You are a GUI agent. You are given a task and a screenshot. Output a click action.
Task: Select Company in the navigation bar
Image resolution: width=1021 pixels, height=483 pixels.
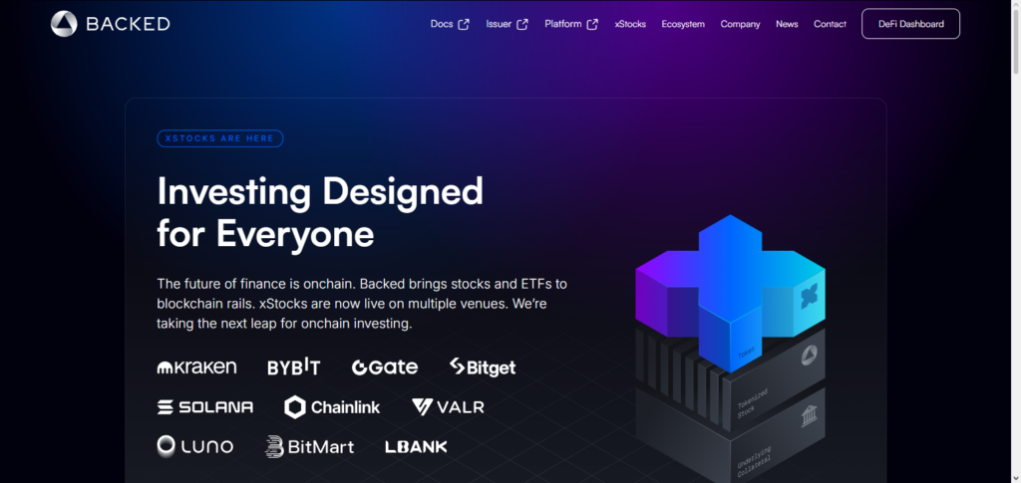point(740,24)
